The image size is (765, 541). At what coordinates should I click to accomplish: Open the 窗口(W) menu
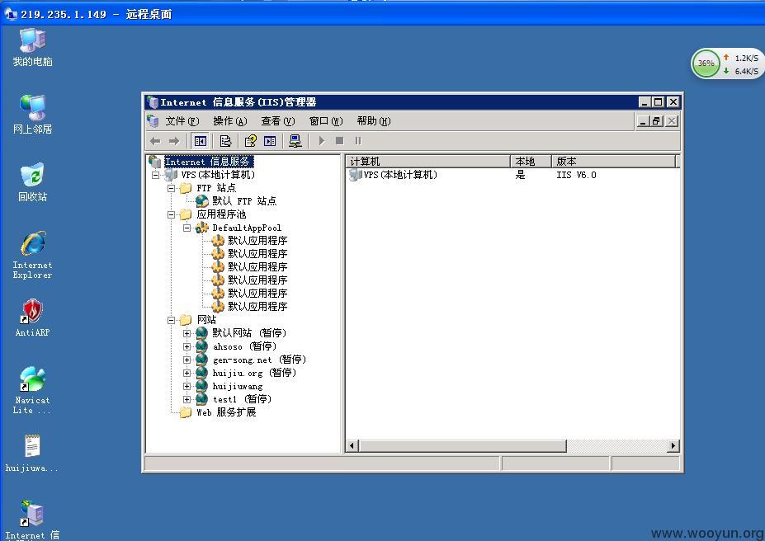[x=326, y=121]
